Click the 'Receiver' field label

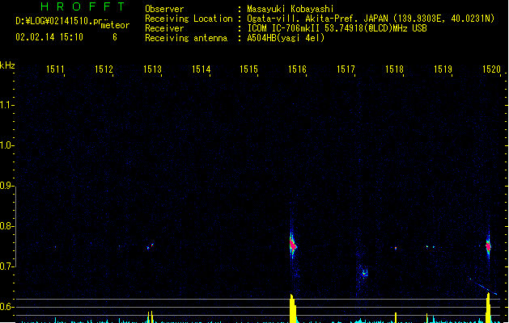(164, 28)
